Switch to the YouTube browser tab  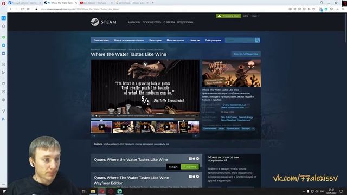click(x=95, y=3)
